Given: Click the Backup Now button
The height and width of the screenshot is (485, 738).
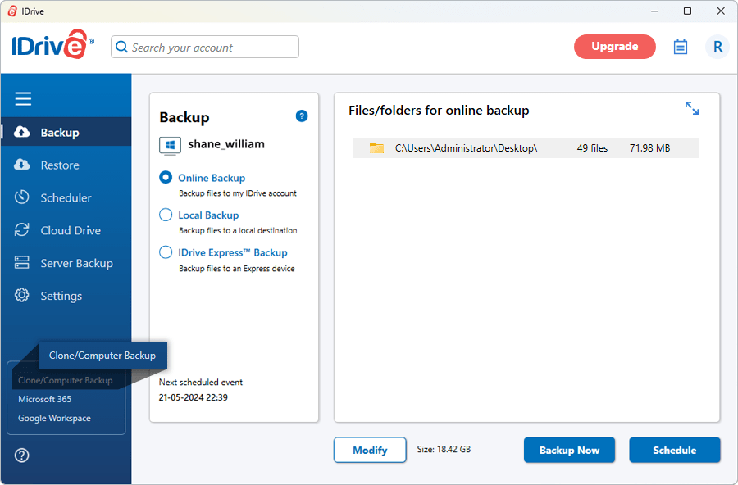Looking at the screenshot, I should tap(569, 451).
